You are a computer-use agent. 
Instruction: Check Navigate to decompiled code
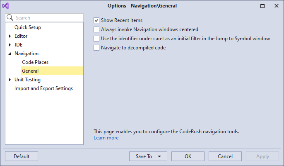(96, 48)
